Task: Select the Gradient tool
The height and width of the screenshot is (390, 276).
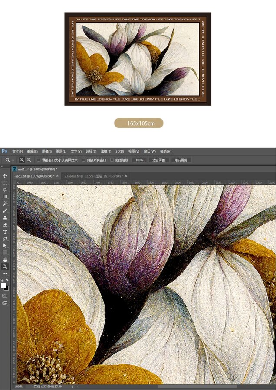Action: (x=5, y=197)
